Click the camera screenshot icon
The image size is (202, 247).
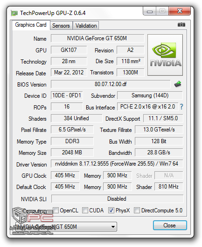[181, 25]
